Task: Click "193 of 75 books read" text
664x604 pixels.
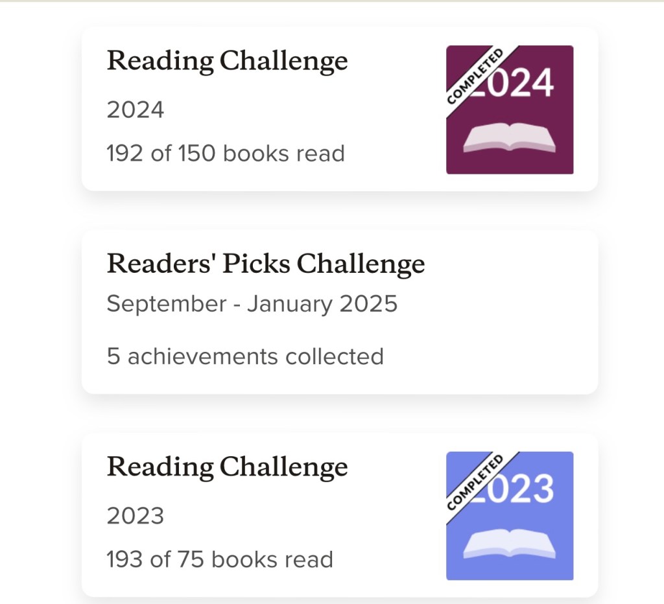Action: coord(220,559)
